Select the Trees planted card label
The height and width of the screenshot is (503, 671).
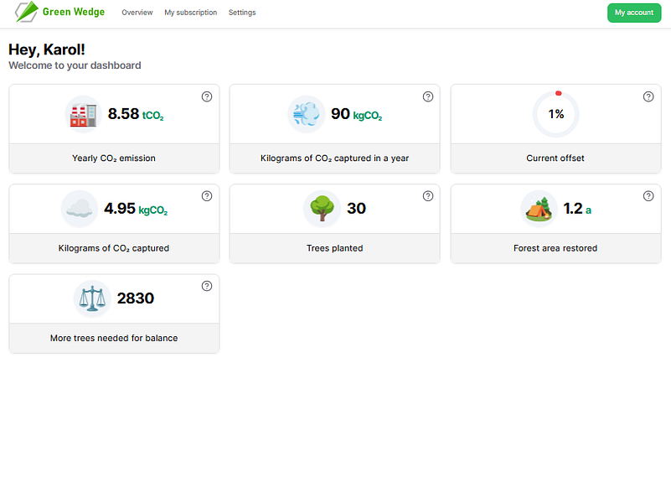(x=334, y=248)
